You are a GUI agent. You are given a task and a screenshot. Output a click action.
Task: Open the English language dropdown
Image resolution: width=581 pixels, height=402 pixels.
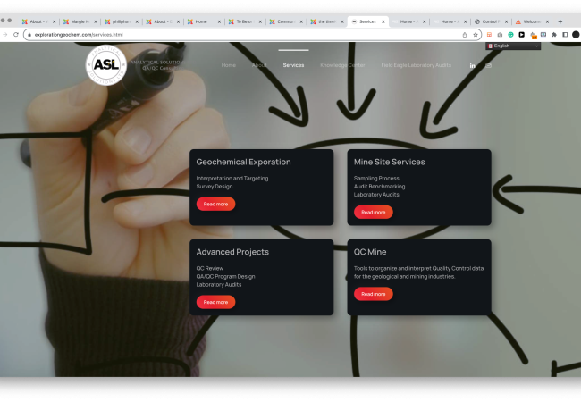pos(514,46)
